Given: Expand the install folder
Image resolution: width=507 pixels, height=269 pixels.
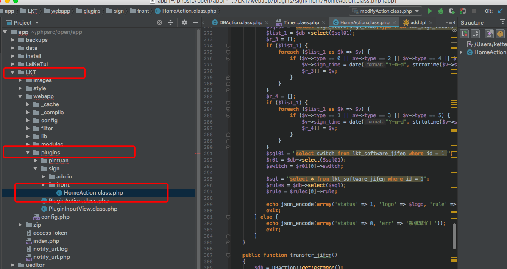Looking at the screenshot, I should point(13,56).
